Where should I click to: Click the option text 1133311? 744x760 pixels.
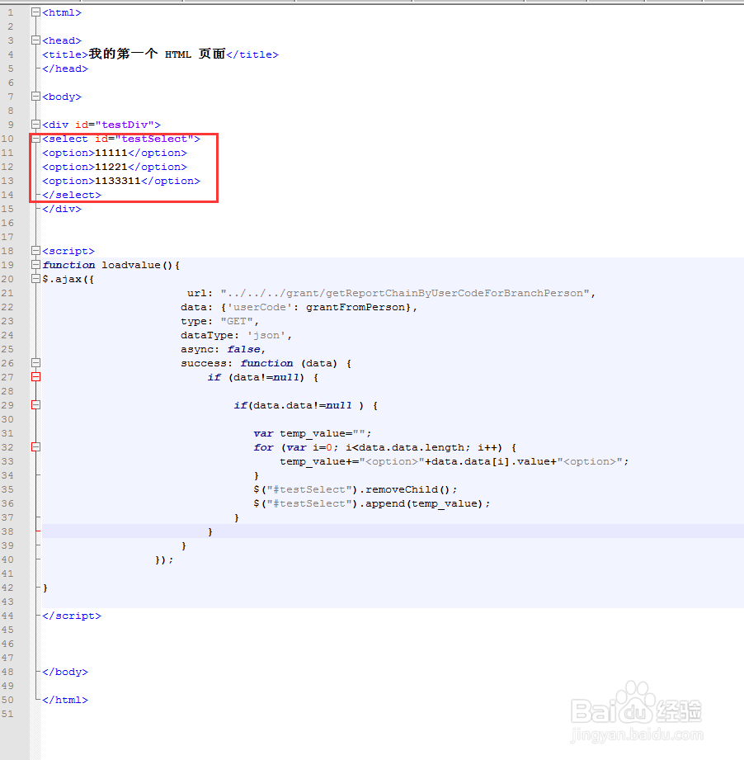coord(118,182)
